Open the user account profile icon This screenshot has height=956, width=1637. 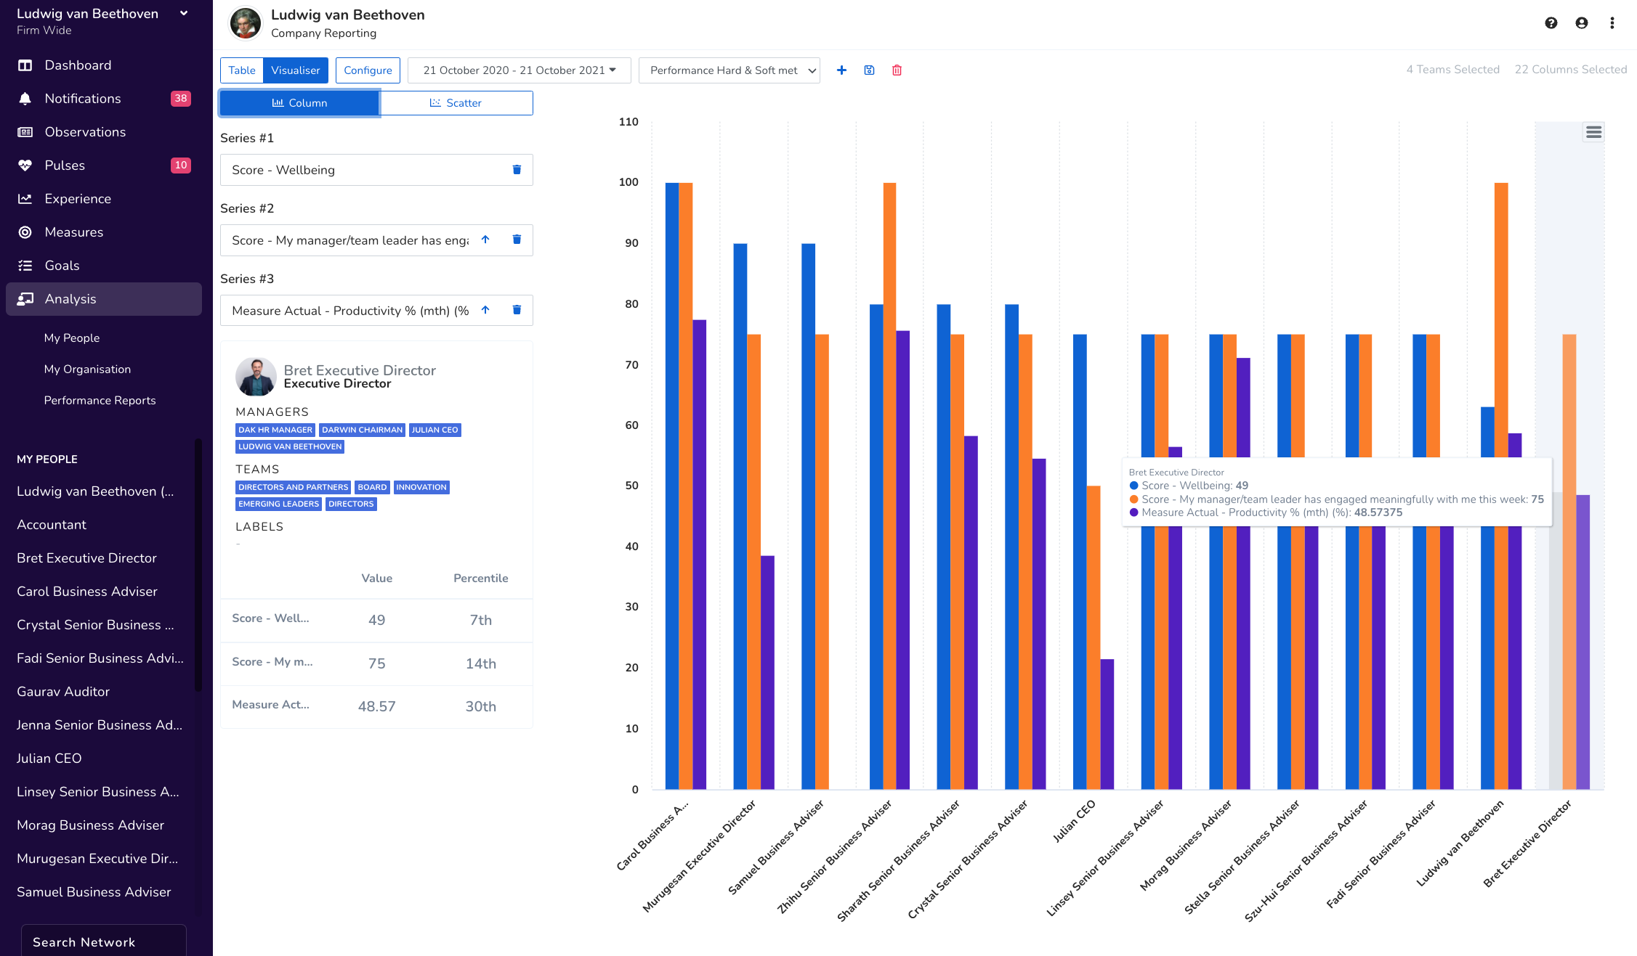coord(1581,23)
